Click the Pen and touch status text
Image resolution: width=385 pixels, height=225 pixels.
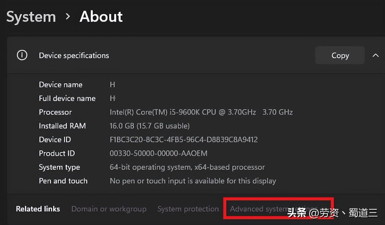point(192,181)
